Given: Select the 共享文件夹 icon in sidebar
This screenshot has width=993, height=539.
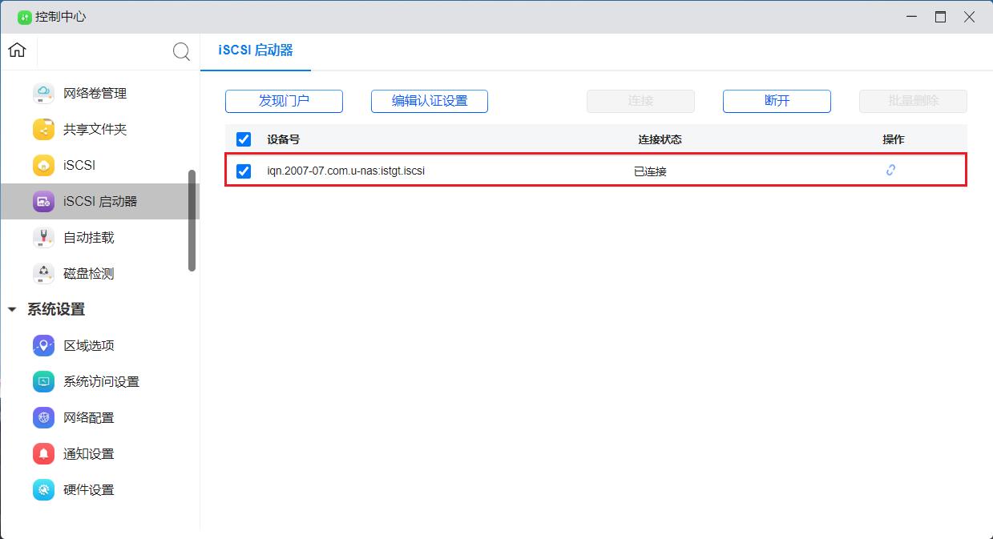Looking at the screenshot, I should coord(42,129).
